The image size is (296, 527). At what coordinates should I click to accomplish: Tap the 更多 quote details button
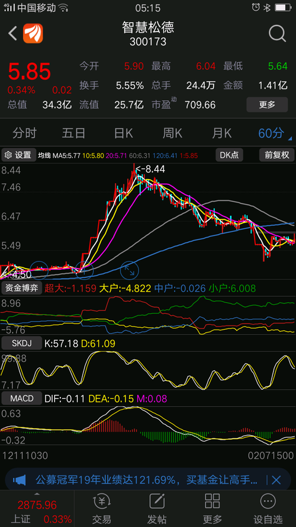267,104
